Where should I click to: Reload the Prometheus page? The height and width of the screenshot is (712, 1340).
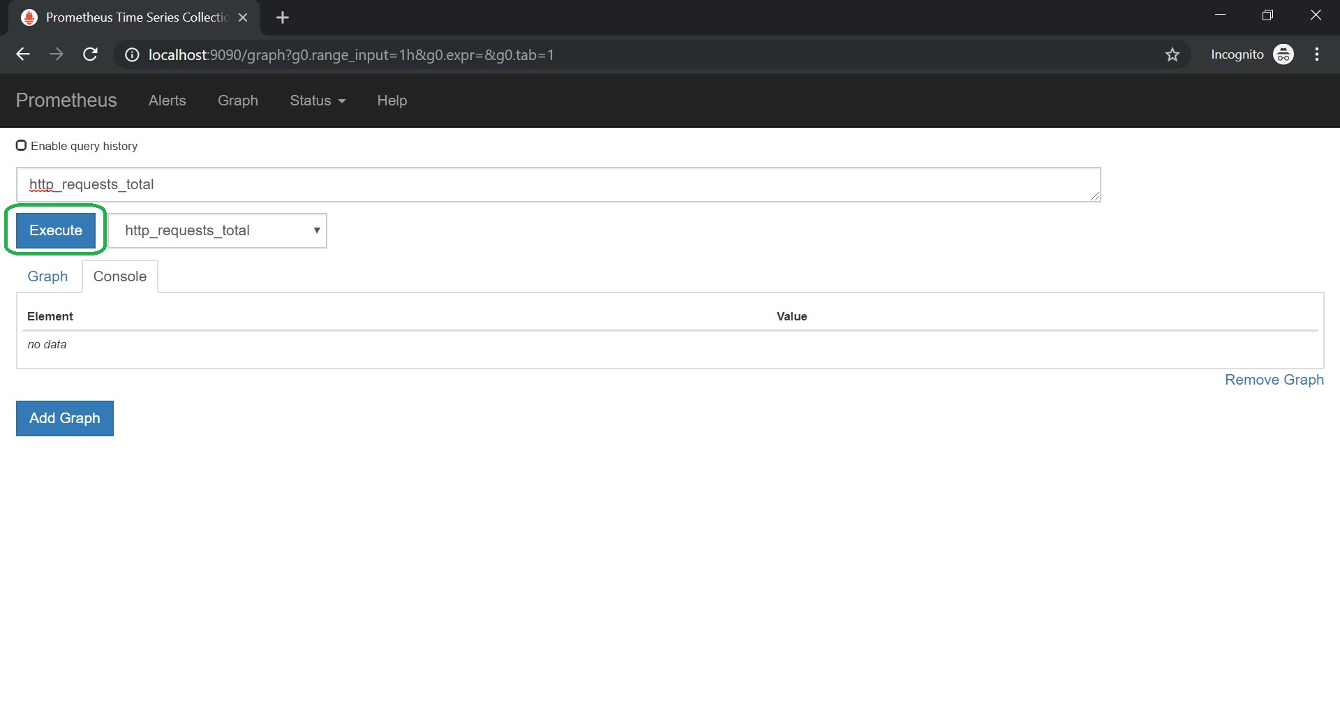coord(90,54)
